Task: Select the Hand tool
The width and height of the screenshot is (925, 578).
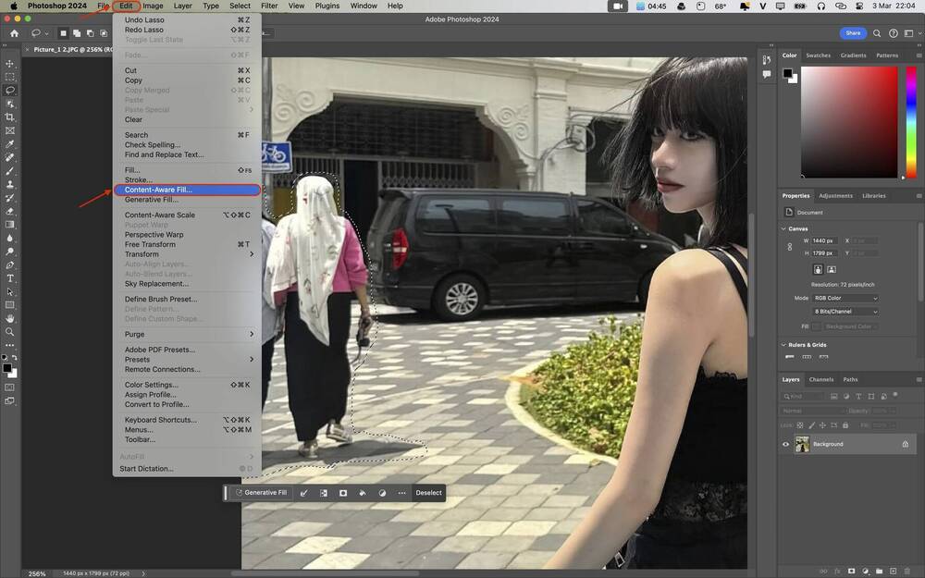Action: tap(9, 318)
